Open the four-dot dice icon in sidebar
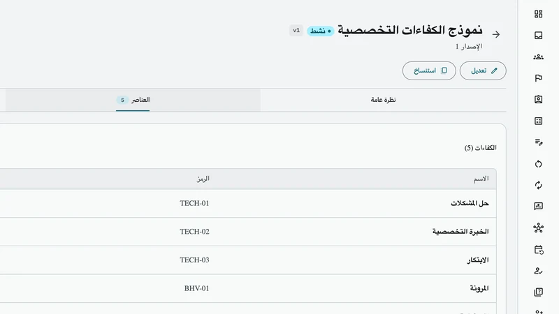The image size is (559, 314). (538, 121)
